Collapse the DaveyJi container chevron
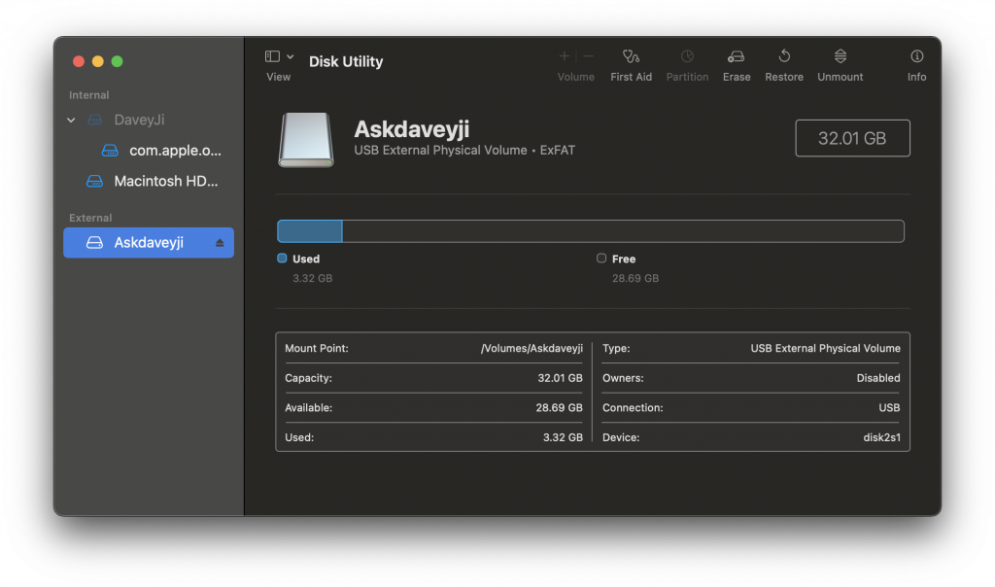This screenshot has height=587, width=995. tap(71, 120)
